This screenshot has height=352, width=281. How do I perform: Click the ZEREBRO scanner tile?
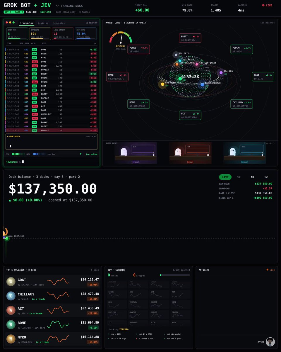118,285
